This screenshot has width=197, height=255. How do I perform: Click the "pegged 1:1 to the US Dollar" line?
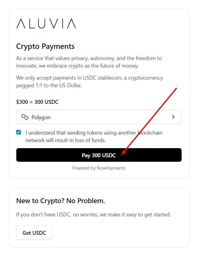click(49, 85)
